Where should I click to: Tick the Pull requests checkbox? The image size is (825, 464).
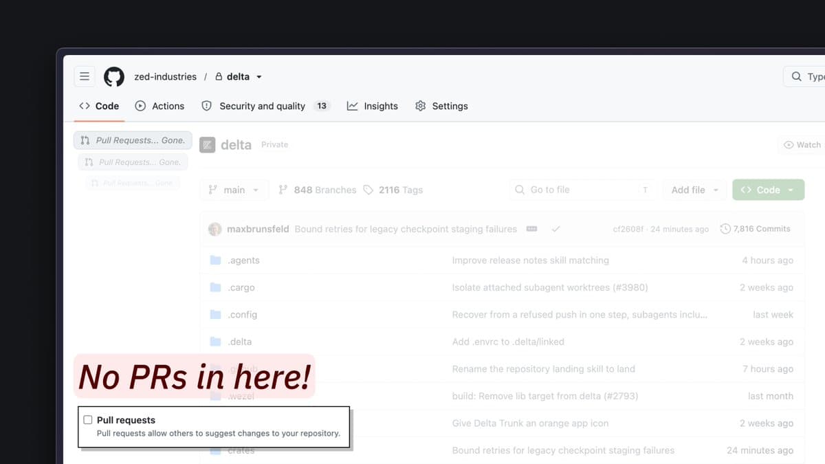pos(87,420)
